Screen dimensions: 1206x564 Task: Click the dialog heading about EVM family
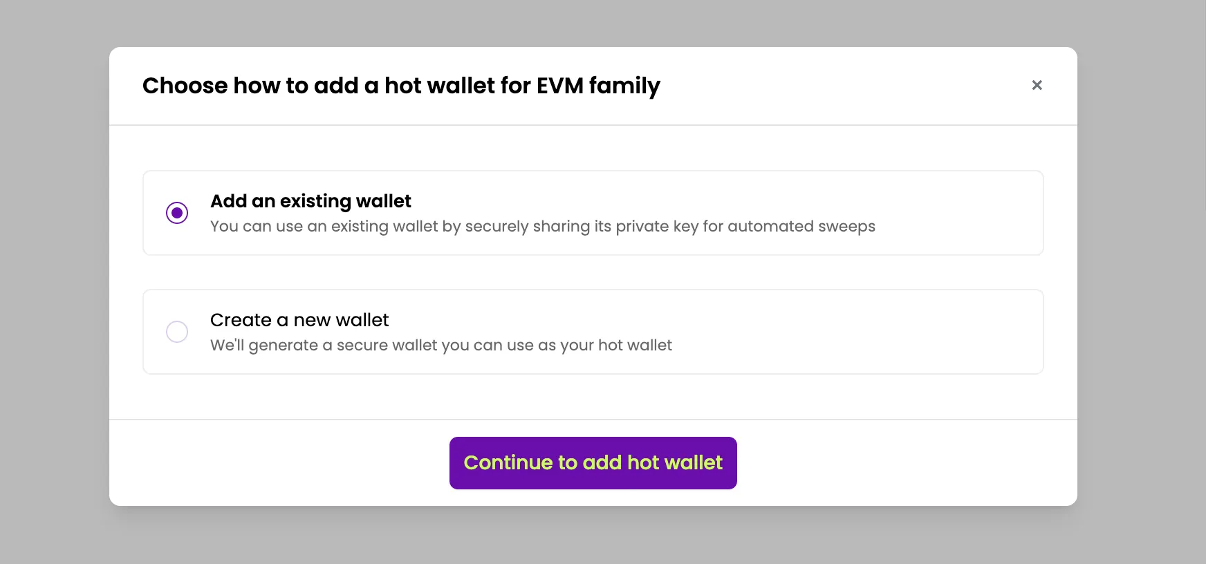point(401,86)
